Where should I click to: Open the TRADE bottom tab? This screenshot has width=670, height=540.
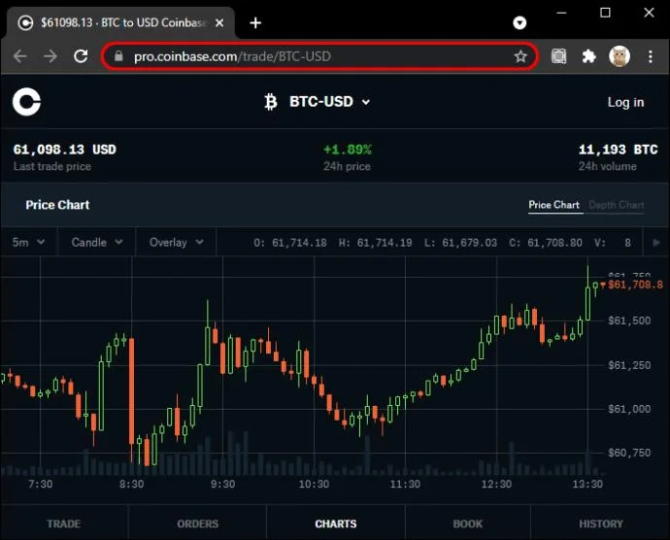(64, 523)
